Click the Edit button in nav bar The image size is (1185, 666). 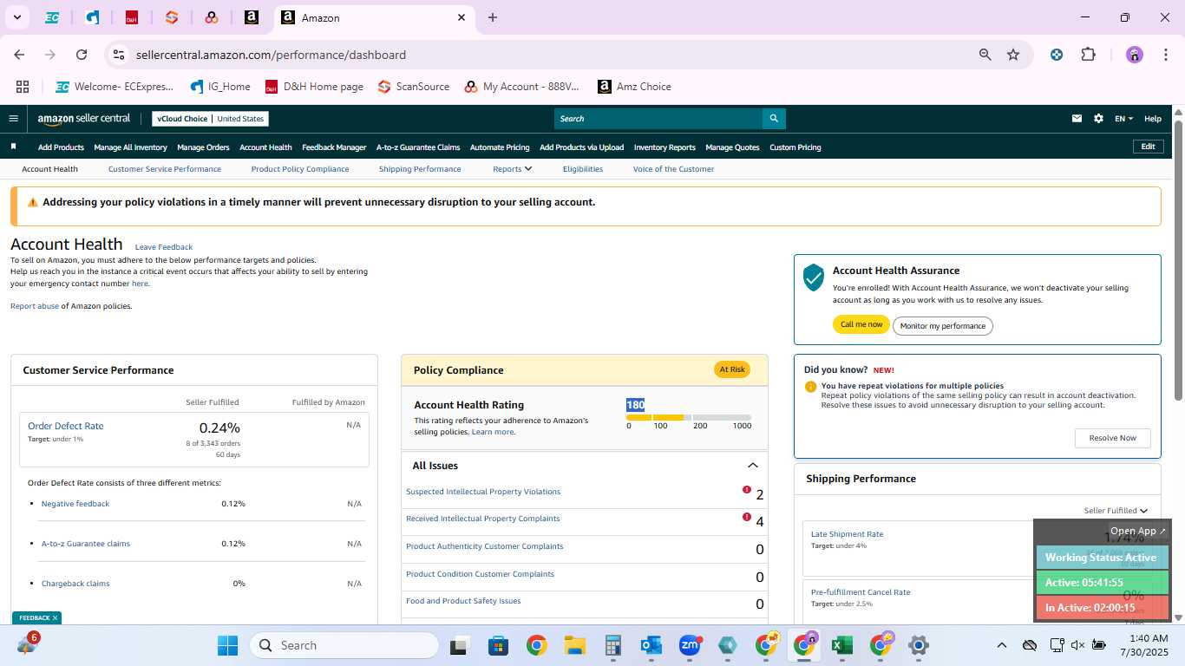click(x=1148, y=147)
